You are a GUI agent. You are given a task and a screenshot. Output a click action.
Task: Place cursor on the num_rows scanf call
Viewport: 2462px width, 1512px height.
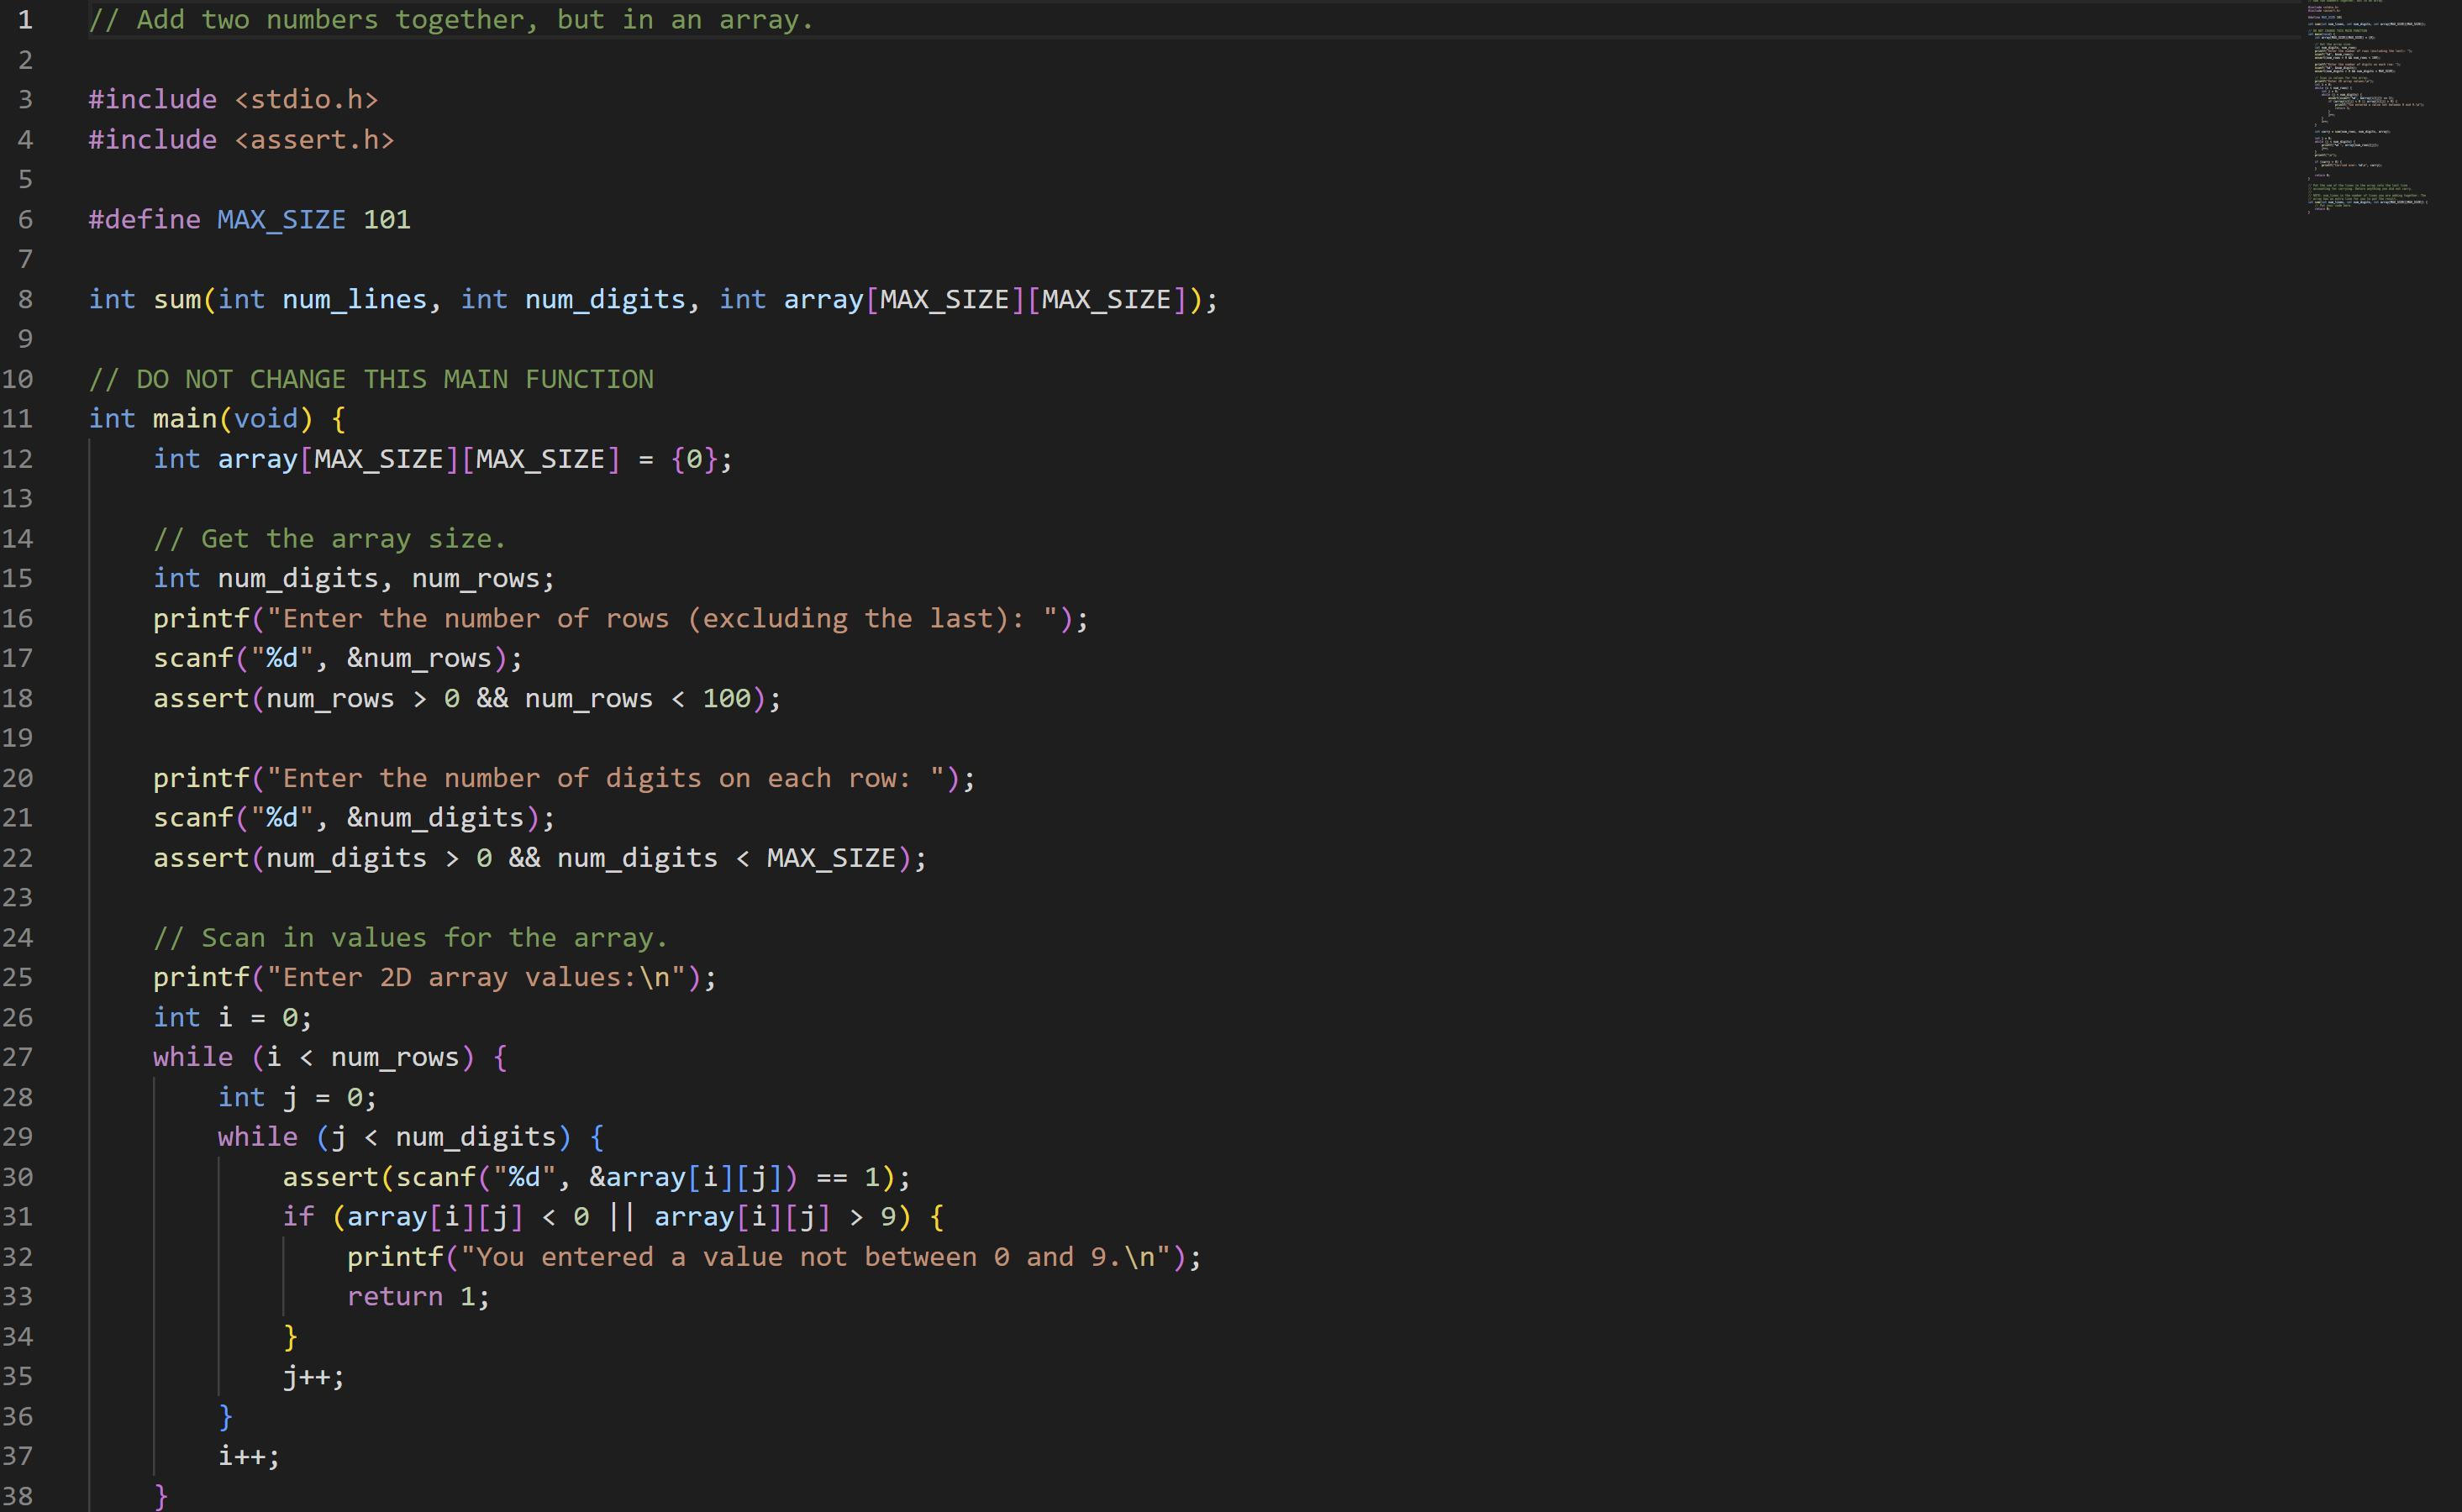pos(335,658)
